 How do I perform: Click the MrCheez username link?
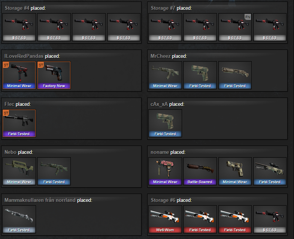coord(161,56)
